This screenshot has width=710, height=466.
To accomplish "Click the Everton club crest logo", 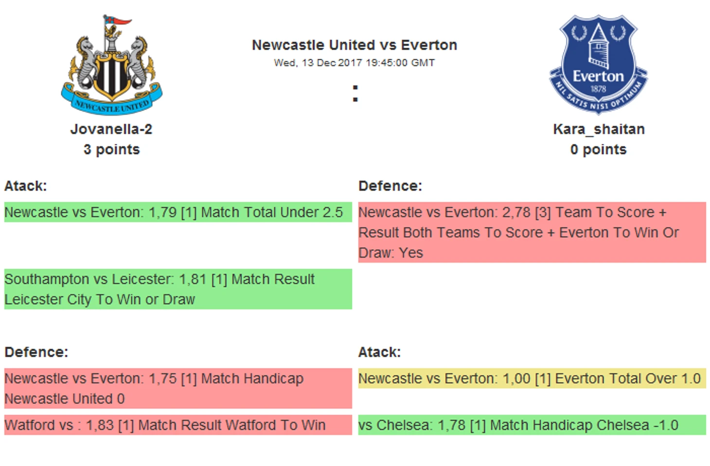I will point(599,65).
